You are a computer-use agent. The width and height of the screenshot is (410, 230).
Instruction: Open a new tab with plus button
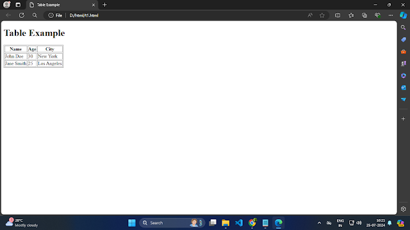(x=104, y=5)
